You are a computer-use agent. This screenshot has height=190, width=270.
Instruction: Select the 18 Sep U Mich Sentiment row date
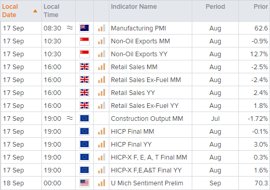[13, 183]
